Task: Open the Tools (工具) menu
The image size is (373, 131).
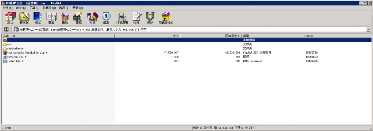Action: (x=34, y=8)
